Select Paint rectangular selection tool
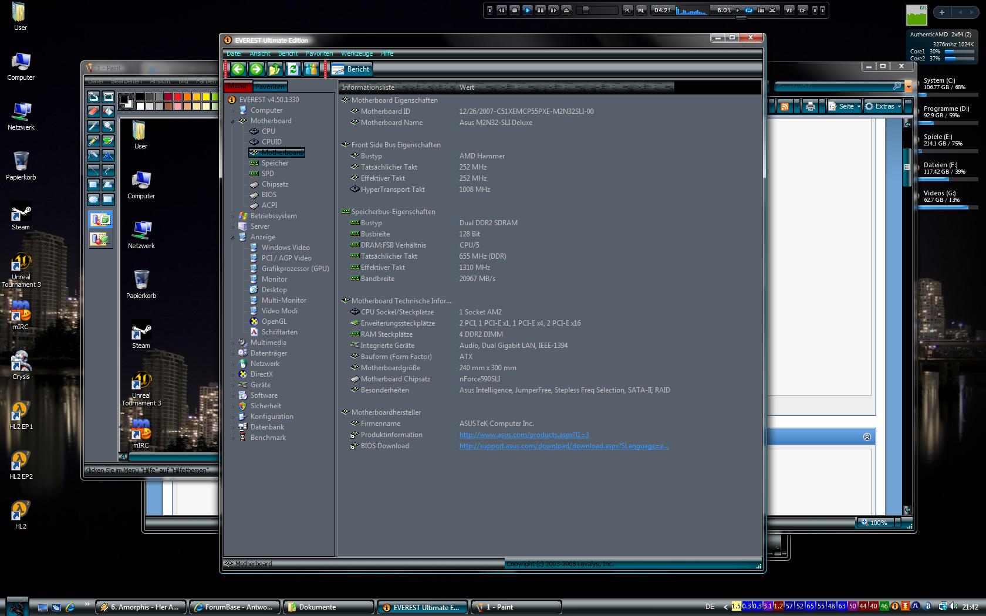This screenshot has width=986, height=616. tap(108, 97)
